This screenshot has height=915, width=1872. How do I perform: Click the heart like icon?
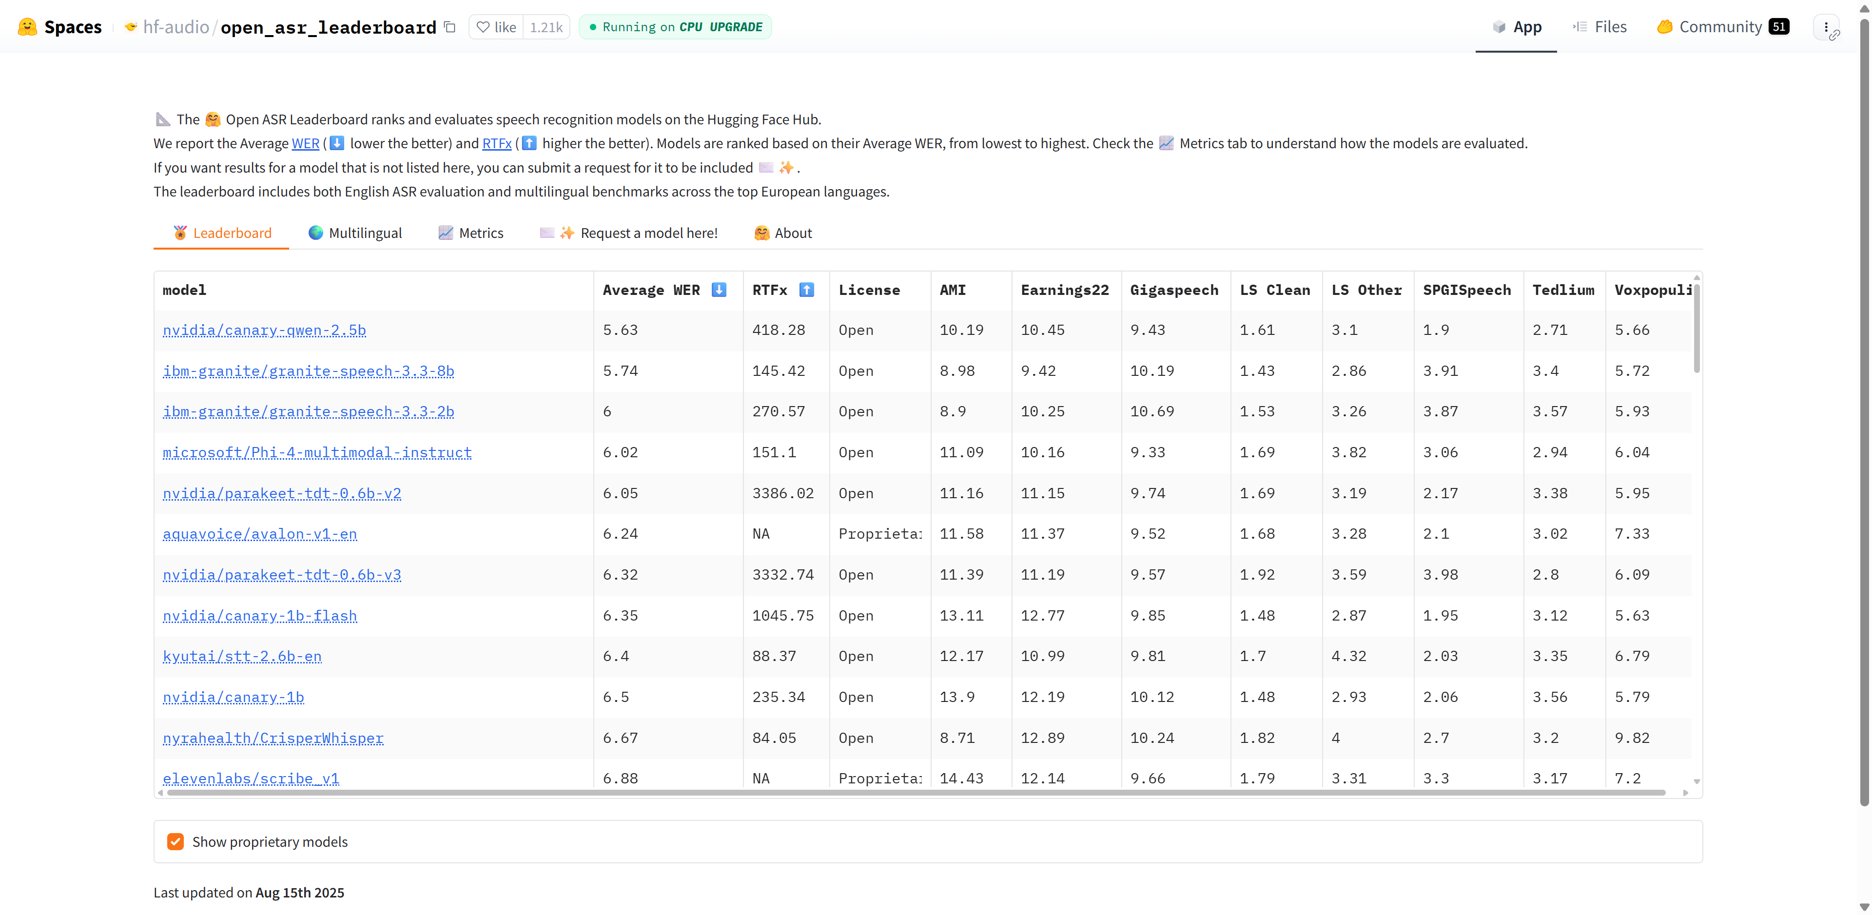pyautogui.click(x=483, y=27)
